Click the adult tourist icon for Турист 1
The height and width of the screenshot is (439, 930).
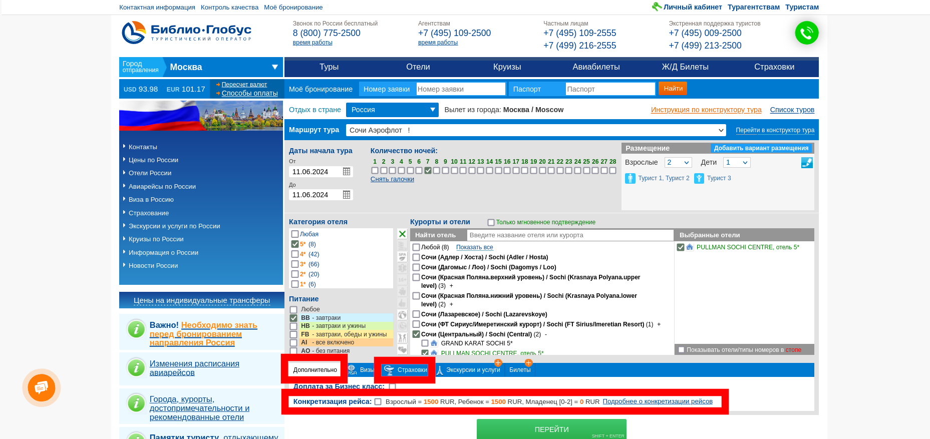630,178
